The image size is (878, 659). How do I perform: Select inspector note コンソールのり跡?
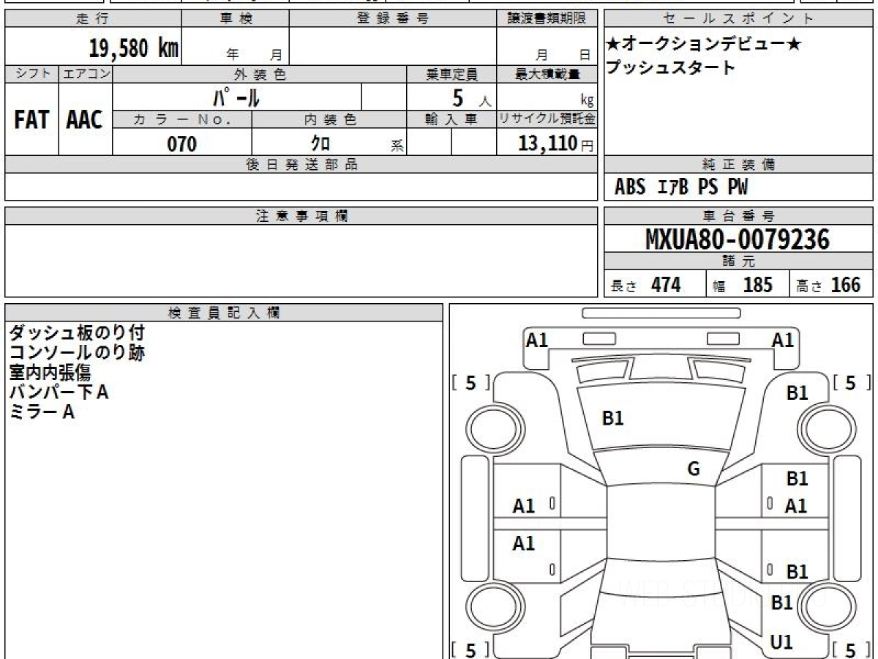[x=77, y=353]
